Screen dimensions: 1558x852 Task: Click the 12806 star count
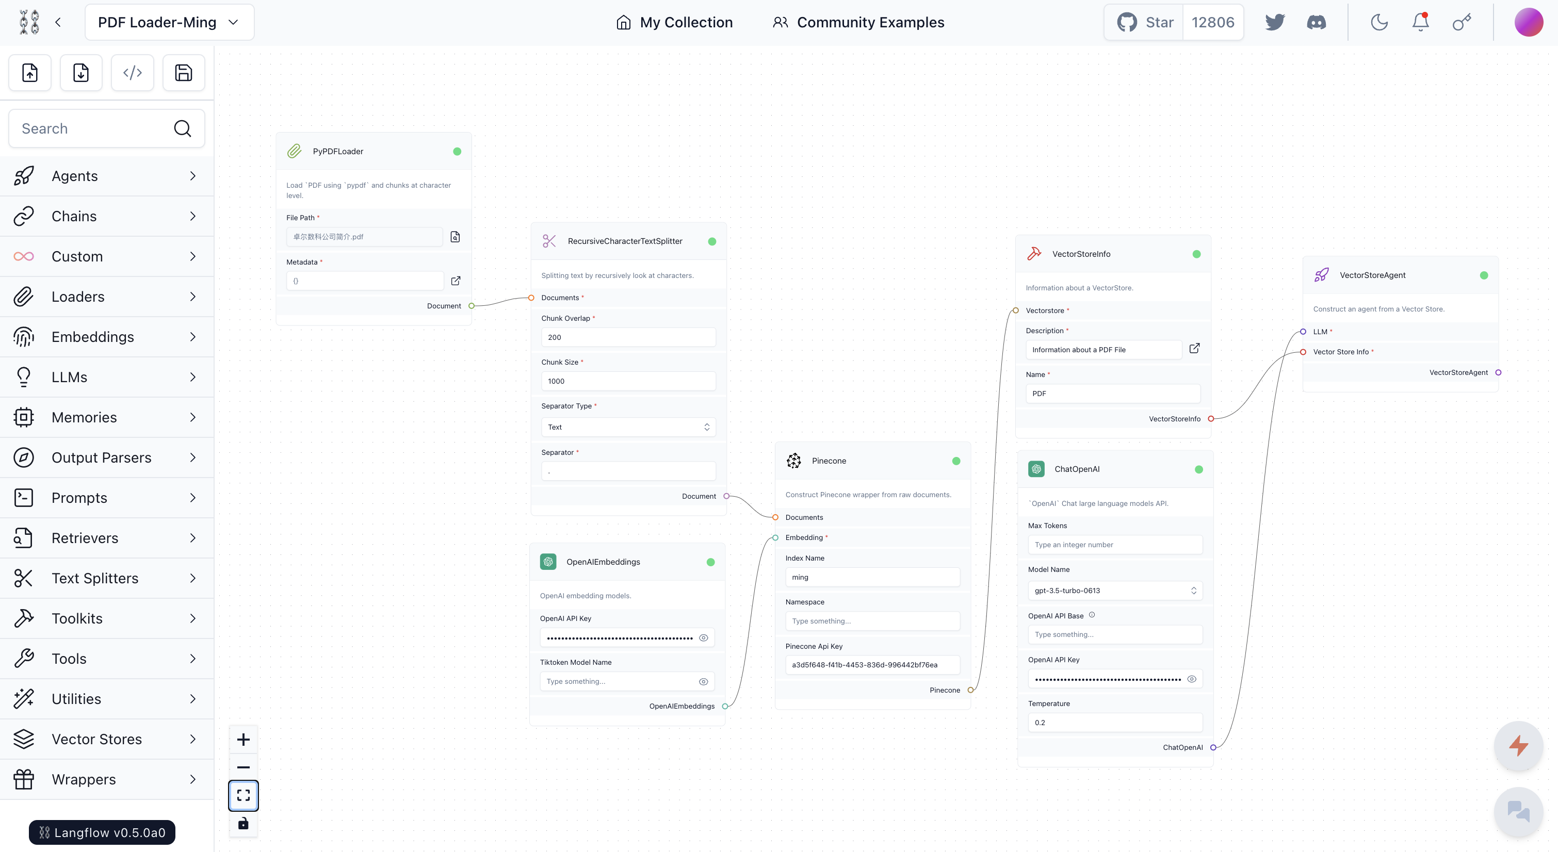tap(1213, 22)
